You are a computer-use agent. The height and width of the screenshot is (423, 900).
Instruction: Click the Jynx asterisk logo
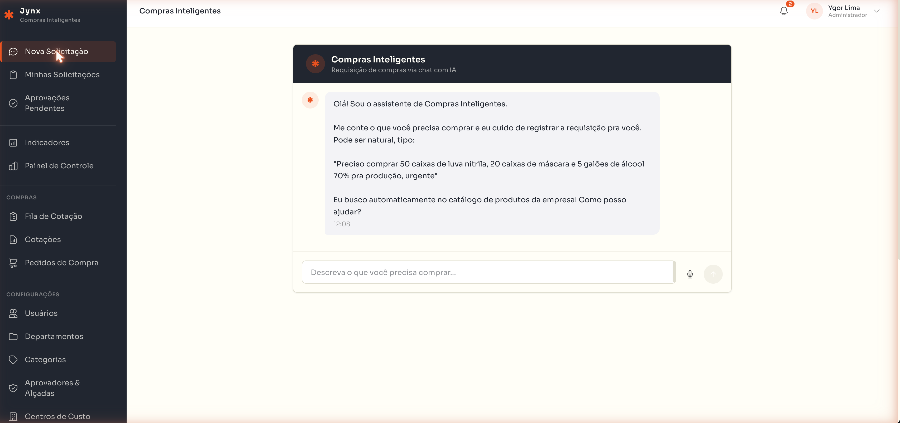9,15
